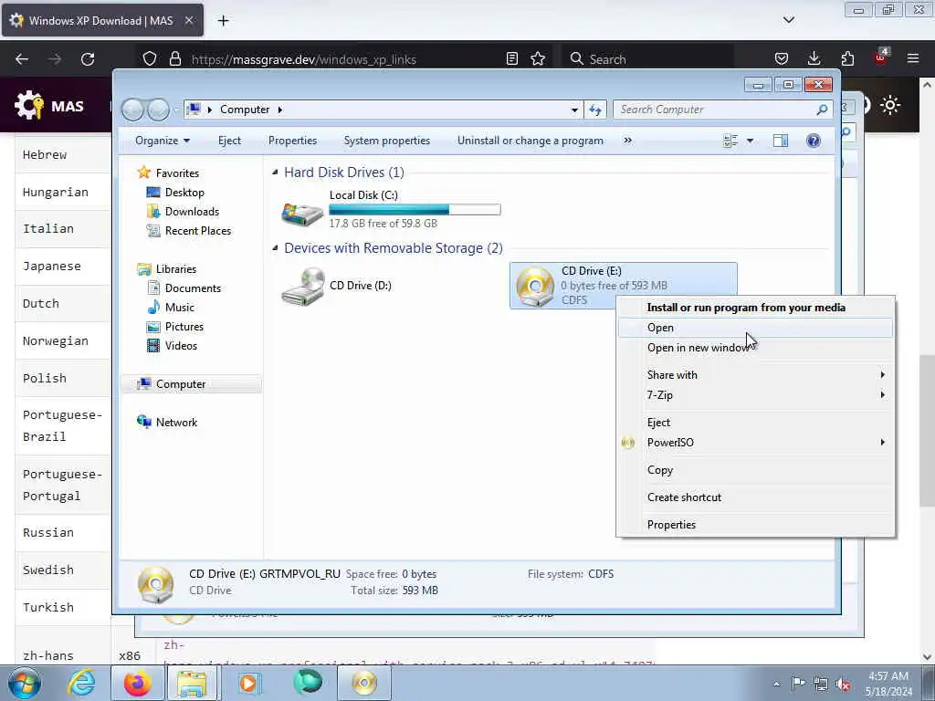Open Internet Explorer from taskbar

81,683
